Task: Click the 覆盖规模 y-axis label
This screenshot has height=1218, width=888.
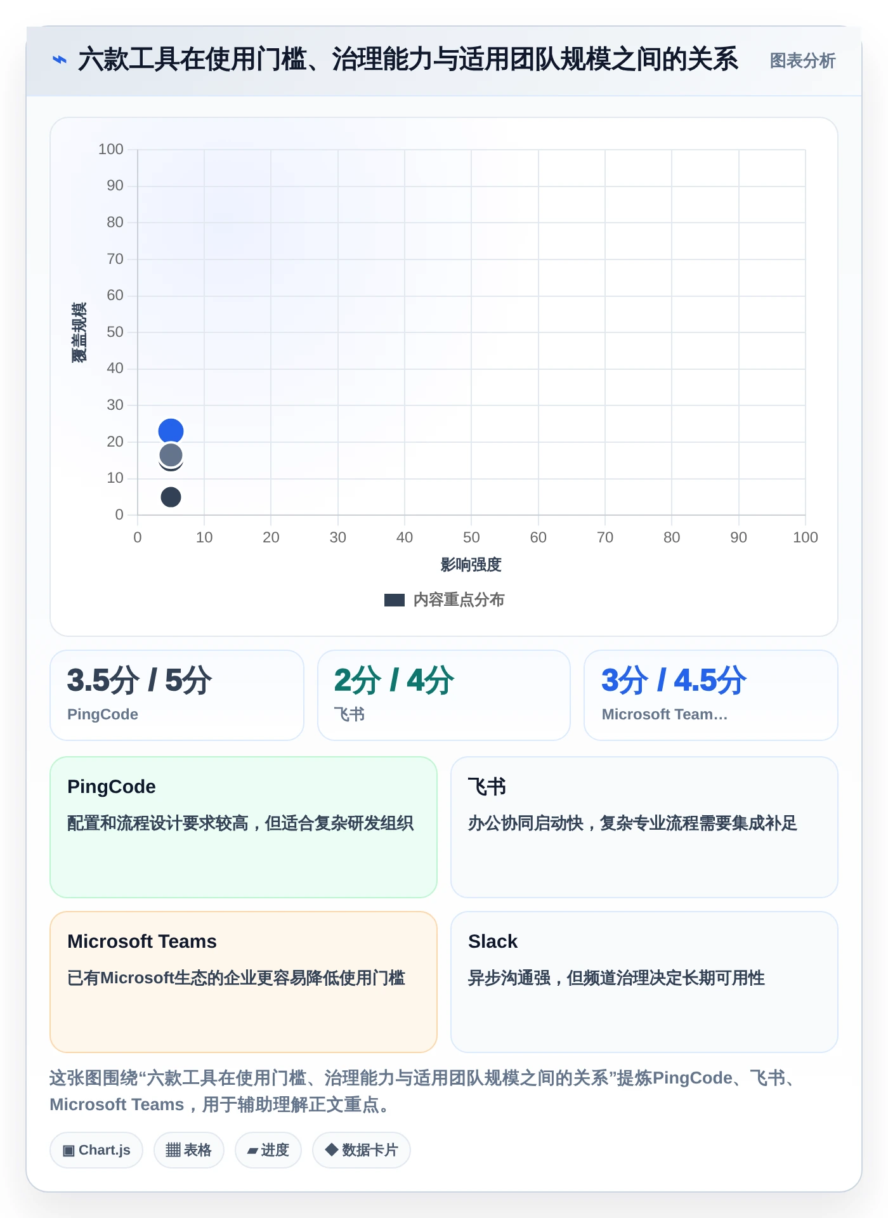Action: [x=79, y=332]
